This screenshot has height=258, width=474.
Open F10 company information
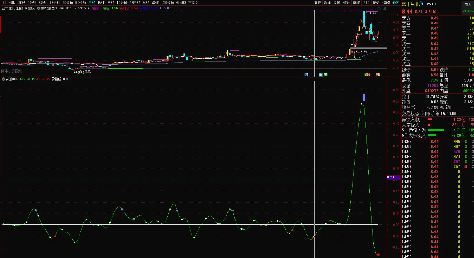pyautogui.click(x=366, y=3)
